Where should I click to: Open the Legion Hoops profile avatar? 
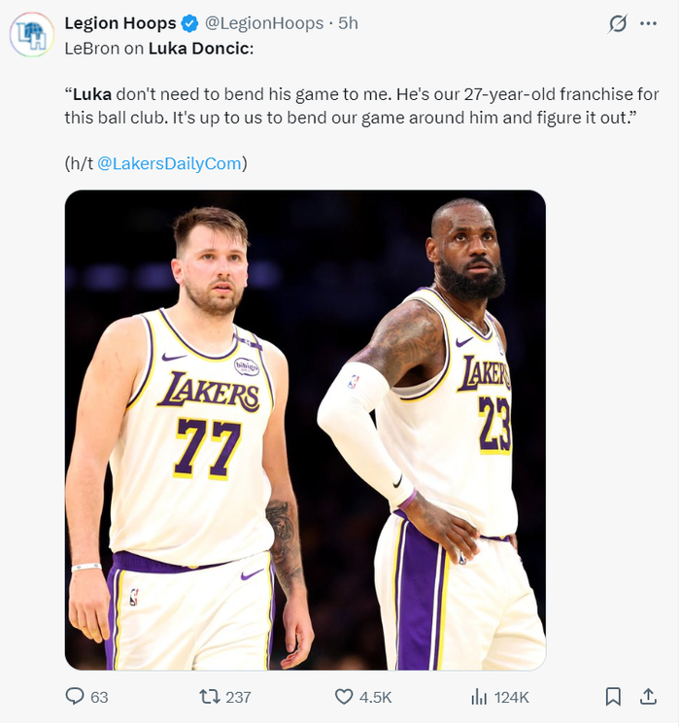tap(32, 35)
